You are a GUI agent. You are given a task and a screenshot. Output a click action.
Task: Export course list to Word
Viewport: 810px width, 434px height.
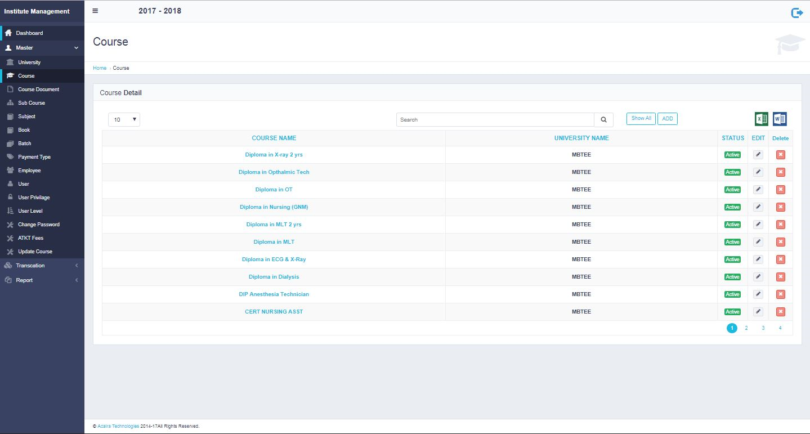click(780, 119)
